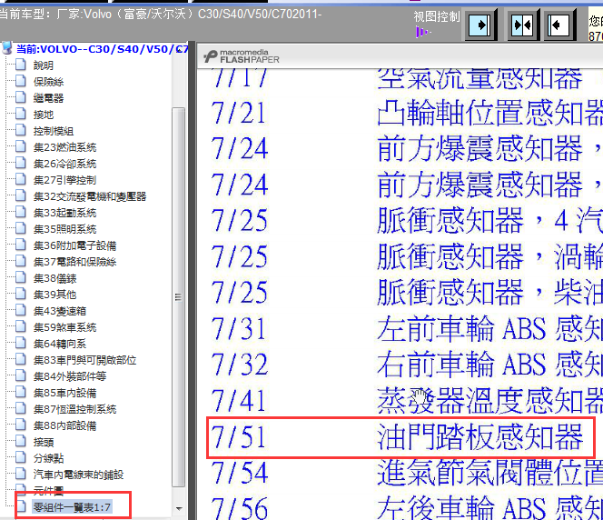Select 集64轉向系 in the tree
603x520 pixels.
[x=60, y=344]
